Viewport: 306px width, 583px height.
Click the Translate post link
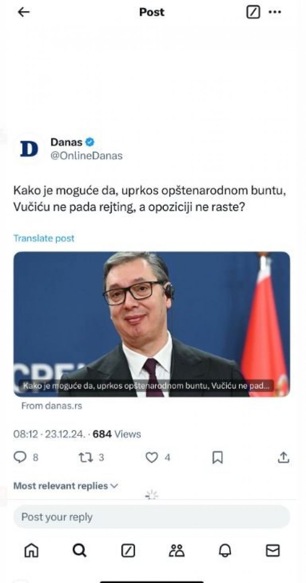coord(44,238)
